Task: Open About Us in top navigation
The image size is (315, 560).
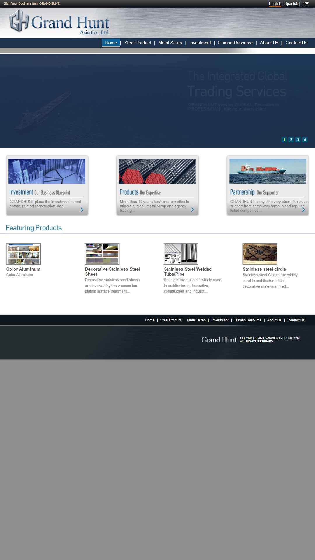Action: (x=269, y=43)
